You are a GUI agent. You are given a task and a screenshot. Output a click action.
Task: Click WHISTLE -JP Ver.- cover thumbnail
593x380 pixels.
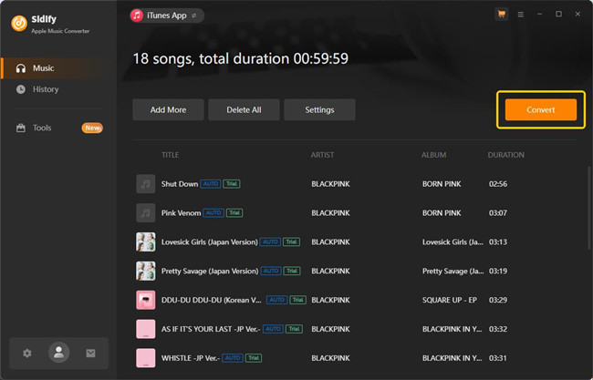146,358
